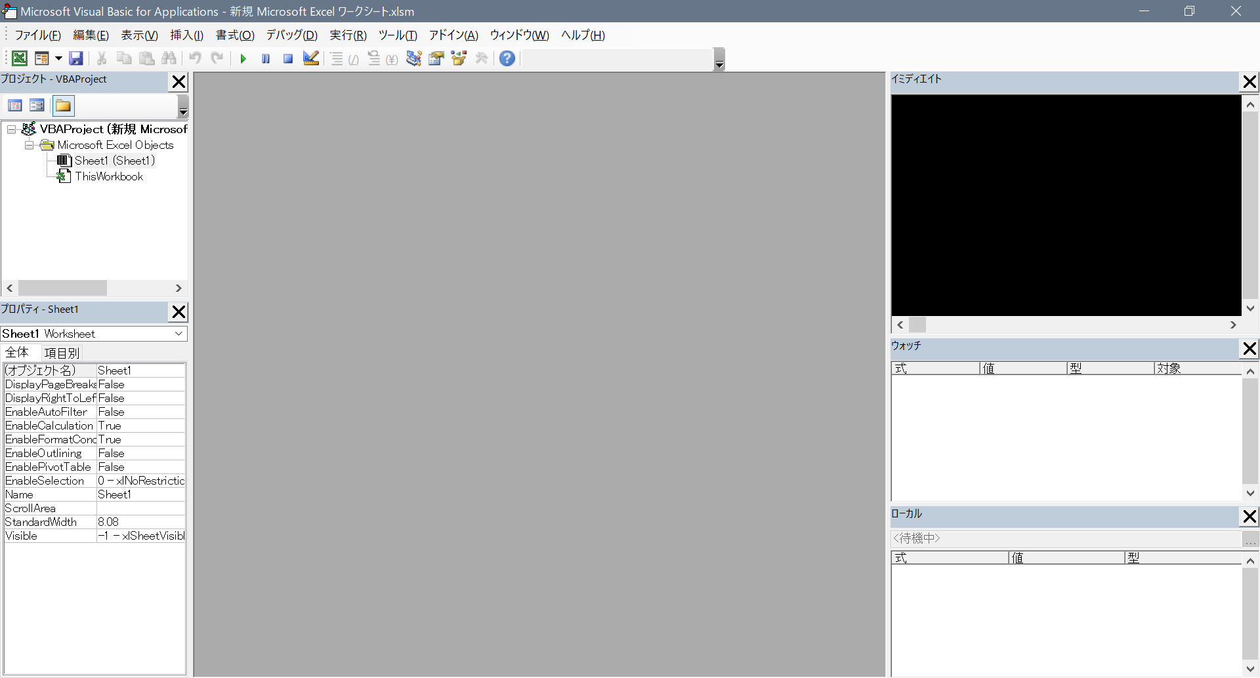
Task: Insert UserForm toolbar icon
Action: coord(42,58)
